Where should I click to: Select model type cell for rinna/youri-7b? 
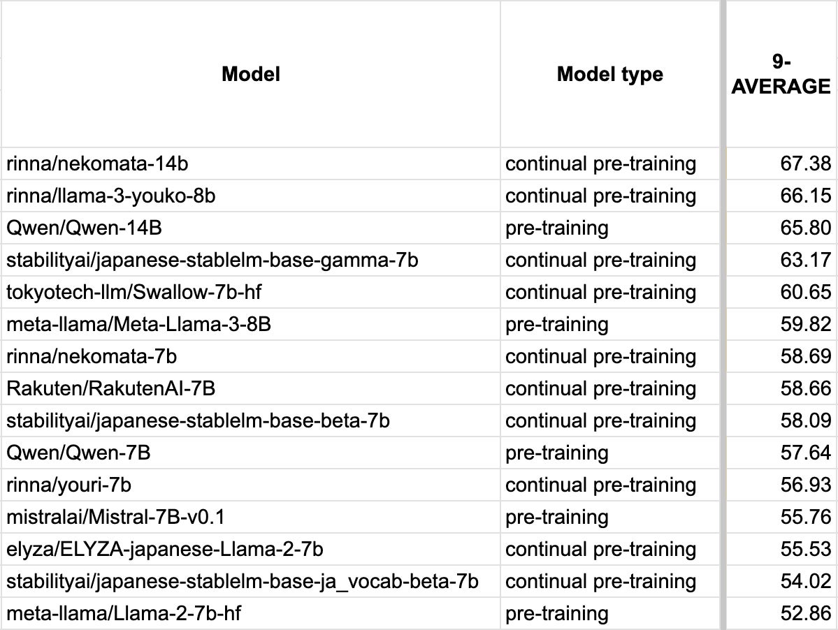pos(600,485)
